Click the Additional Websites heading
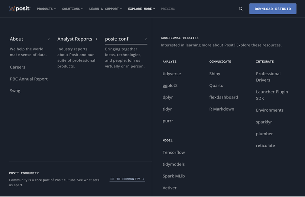Viewport: 305px width, 197px height. click(179, 38)
